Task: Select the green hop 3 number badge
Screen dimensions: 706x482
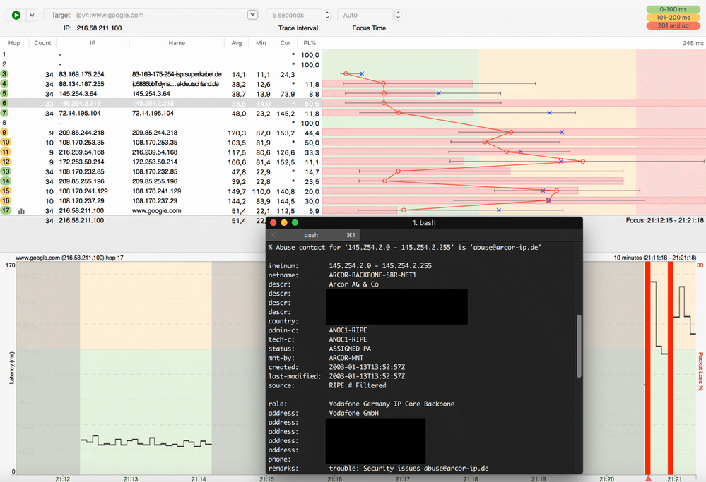Action: 5,74
